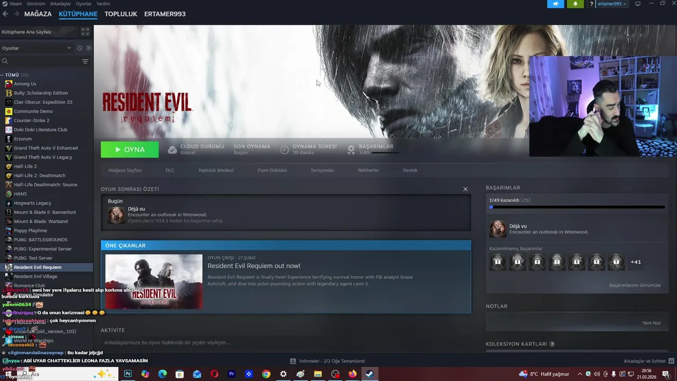Click the first locked achievement icon
Screen dimensions: 677x381
[x=498, y=262]
